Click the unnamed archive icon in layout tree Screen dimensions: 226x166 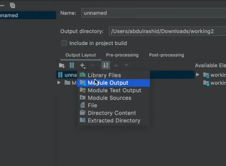(x=60, y=75)
